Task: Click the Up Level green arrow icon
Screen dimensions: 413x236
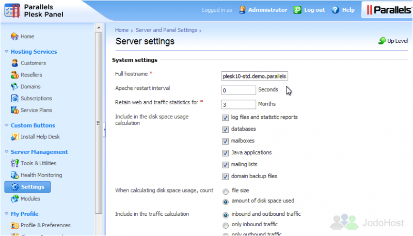Action: tap(382, 41)
